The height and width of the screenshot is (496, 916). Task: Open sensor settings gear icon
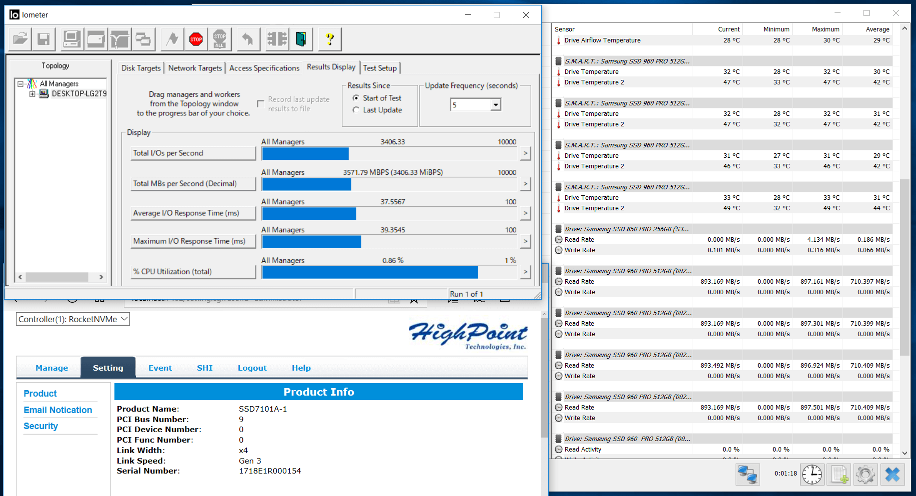866,474
